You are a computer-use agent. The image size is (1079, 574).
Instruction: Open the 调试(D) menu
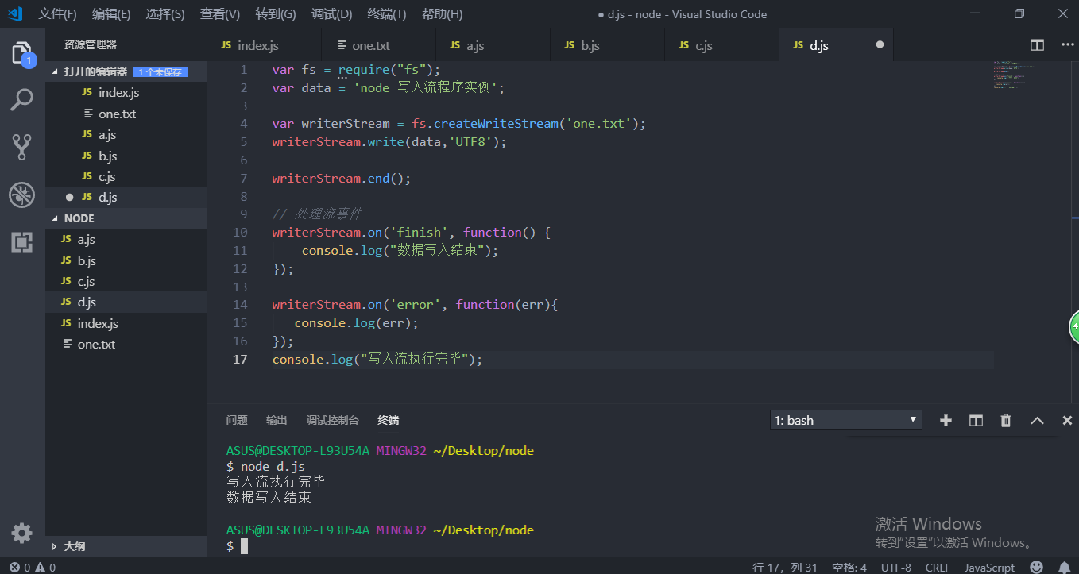tap(332, 14)
